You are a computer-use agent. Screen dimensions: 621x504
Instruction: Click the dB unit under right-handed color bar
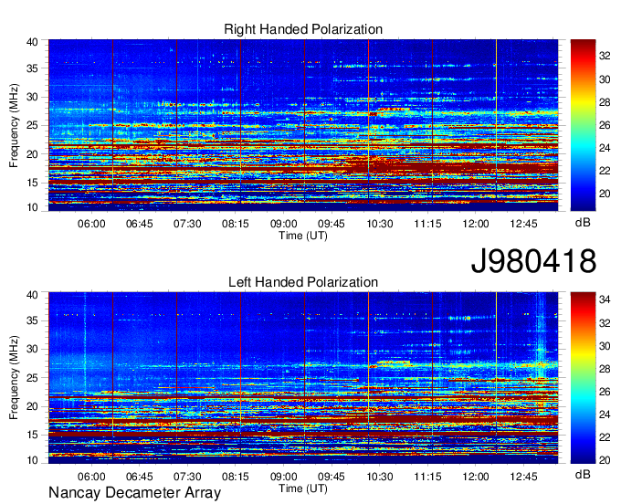[583, 223]
